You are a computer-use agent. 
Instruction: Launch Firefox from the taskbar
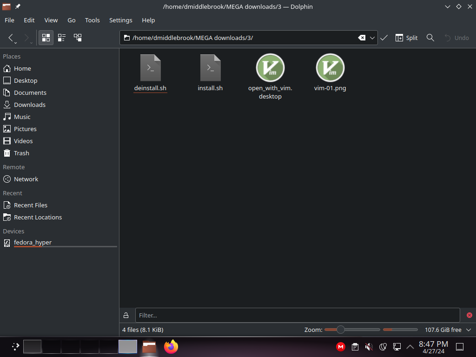pos(171,347)
